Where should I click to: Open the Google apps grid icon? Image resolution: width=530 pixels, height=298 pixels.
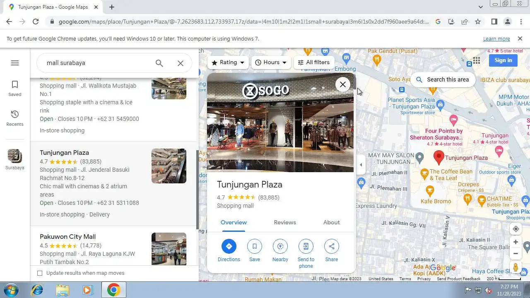click(x=477, y=60)
